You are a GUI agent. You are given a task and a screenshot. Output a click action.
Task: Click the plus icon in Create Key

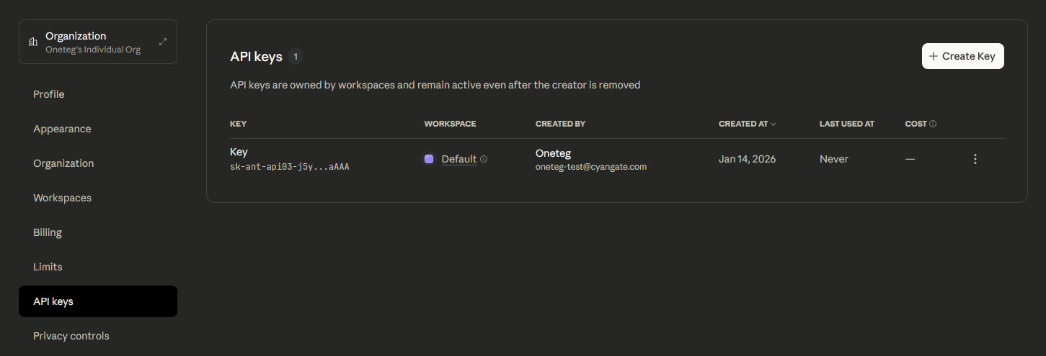(x=934, y=56)
